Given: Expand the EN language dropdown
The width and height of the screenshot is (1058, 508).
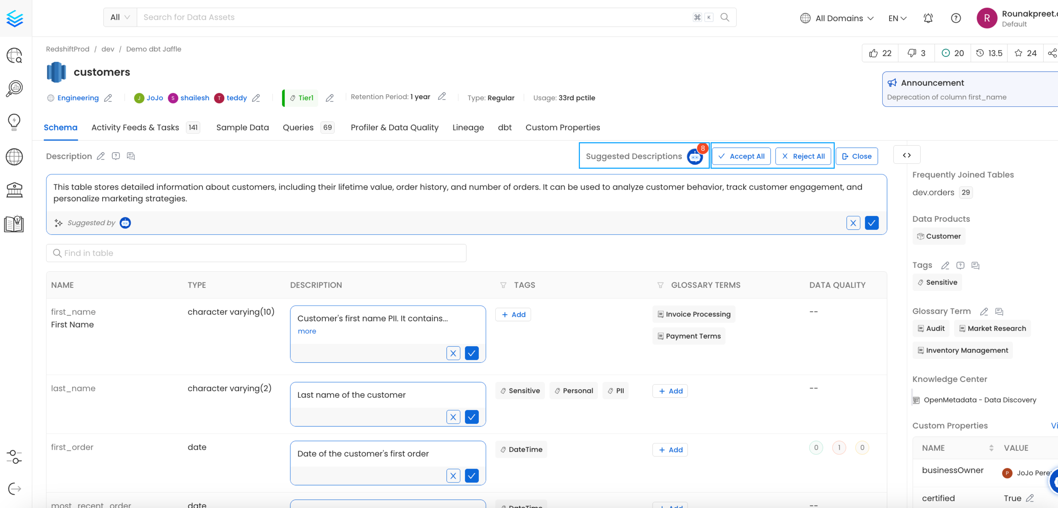Looking at the screenshot, I should [x=897, y=18].
